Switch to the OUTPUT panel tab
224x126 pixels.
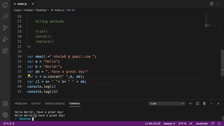pyautogui.click(x=36, y=104)
